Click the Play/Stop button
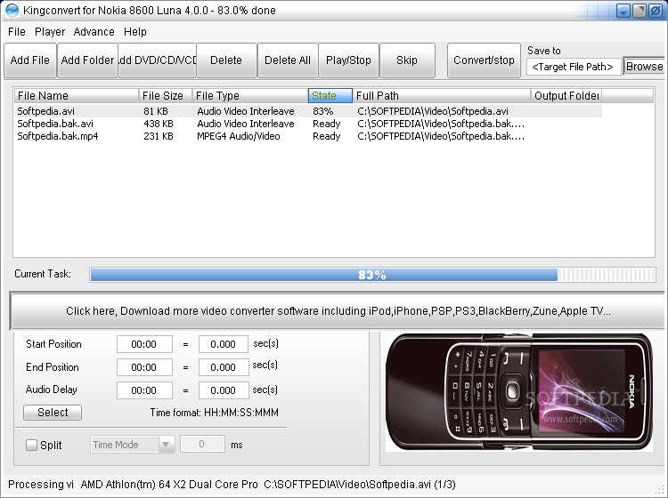 point(348,60)
